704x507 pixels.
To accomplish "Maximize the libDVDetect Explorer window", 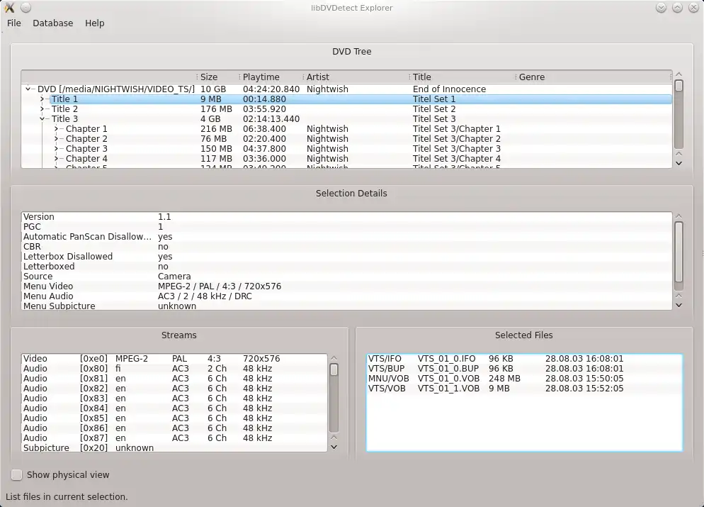I will 677,8.
